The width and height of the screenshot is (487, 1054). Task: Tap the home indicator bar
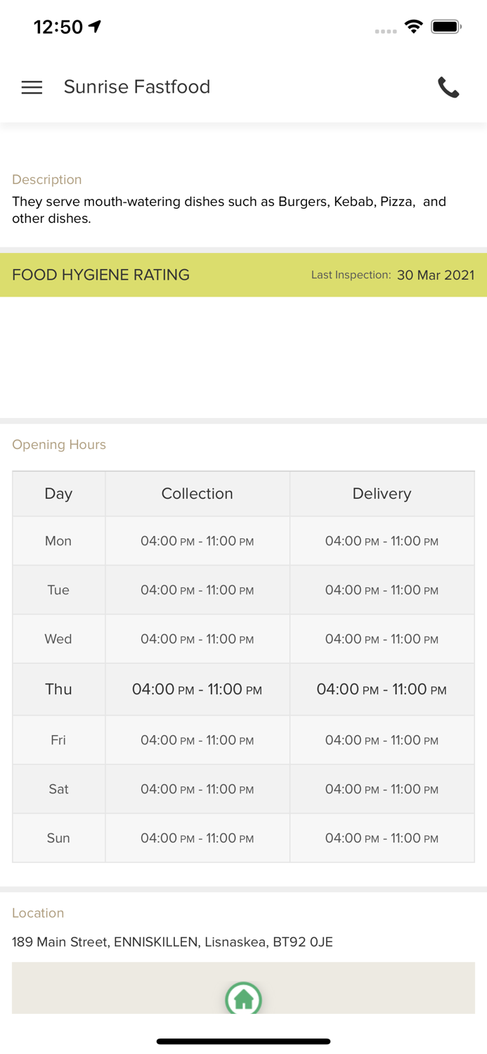coord(243,1041)
